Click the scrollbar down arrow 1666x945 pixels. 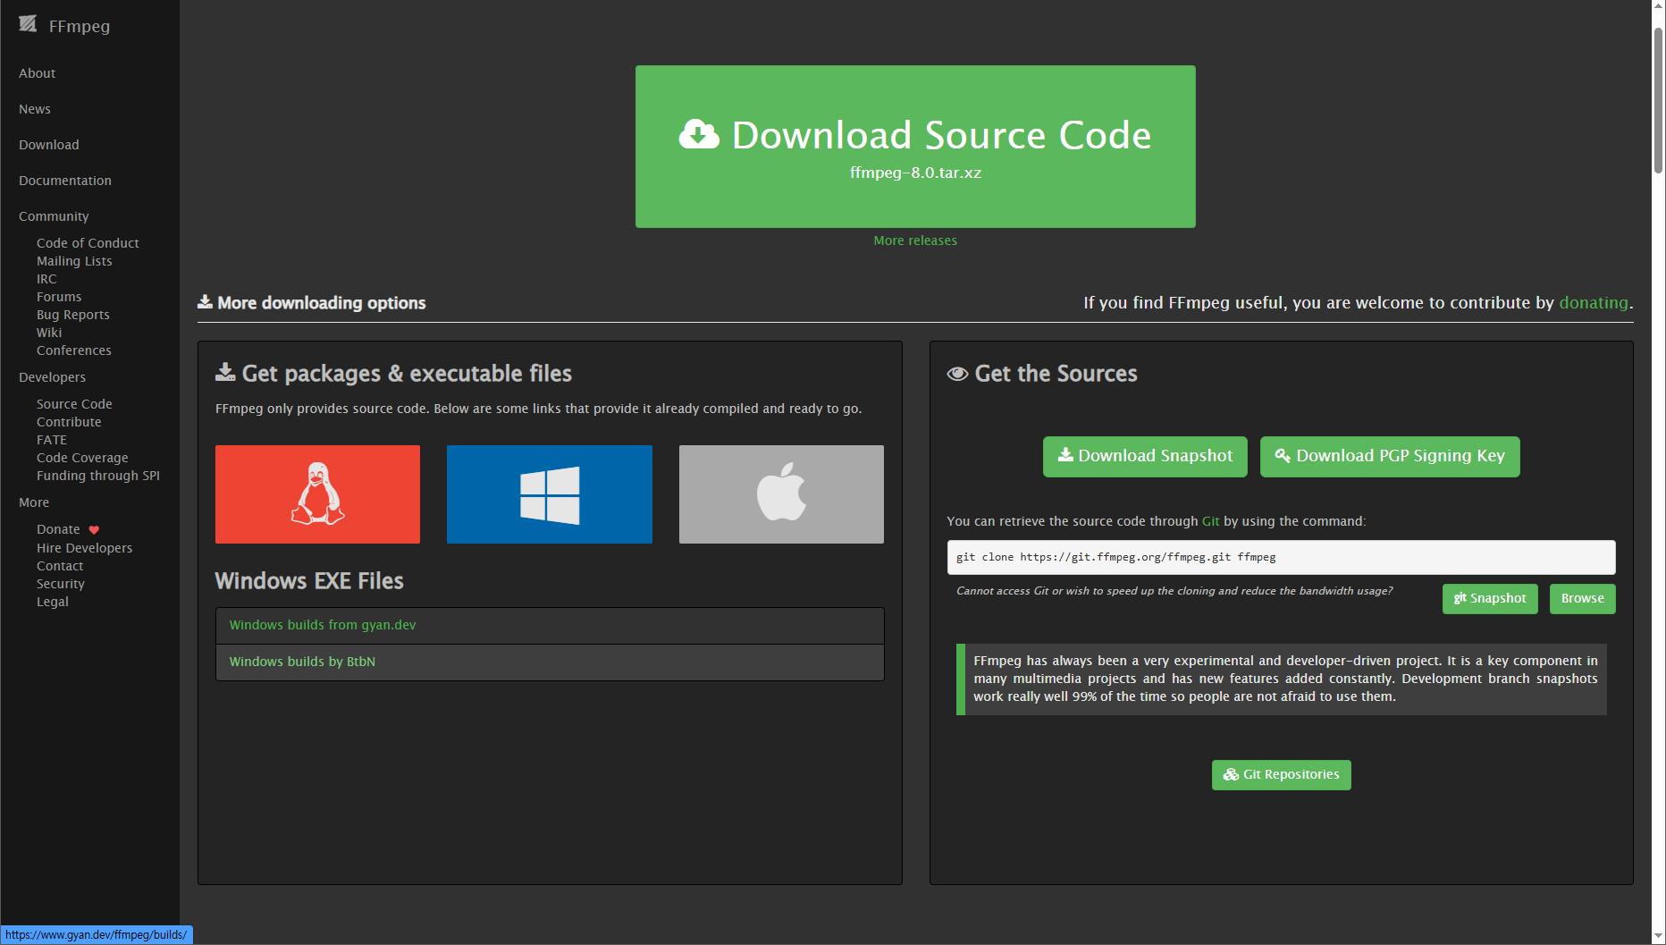coord(1658,935)
